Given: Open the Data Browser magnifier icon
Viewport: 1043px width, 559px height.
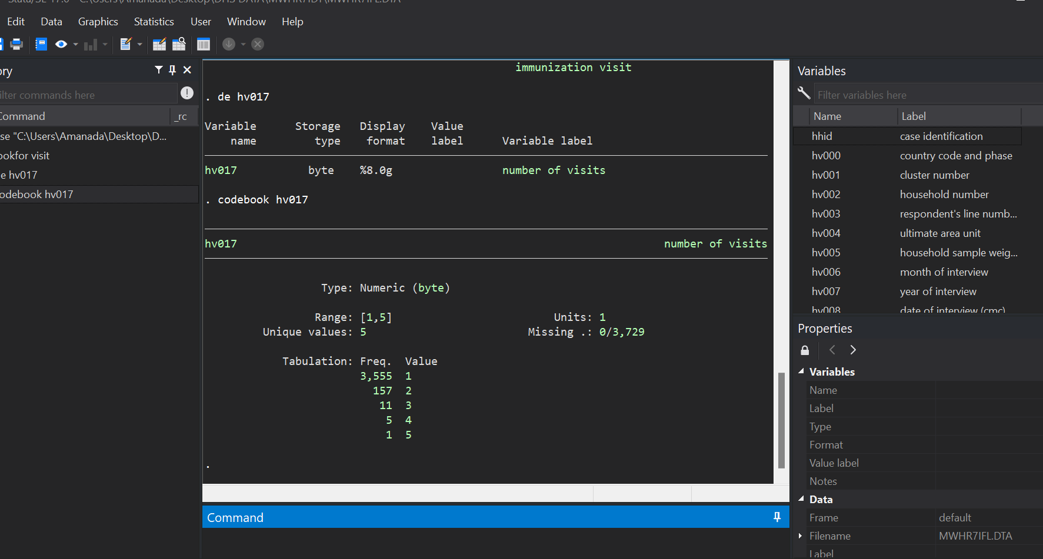Looking at the screenshot, I should 179,44.
